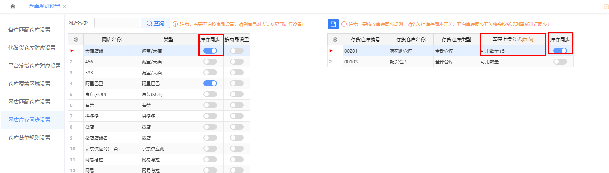Image resolution: width=609 pixels, height=173 pixels.
Task: Click the blue save icon button
Action: click(x=333, y=24)
